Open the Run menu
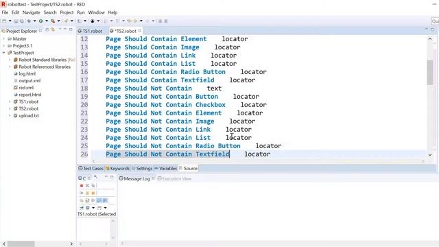 [x=81, y=12]
